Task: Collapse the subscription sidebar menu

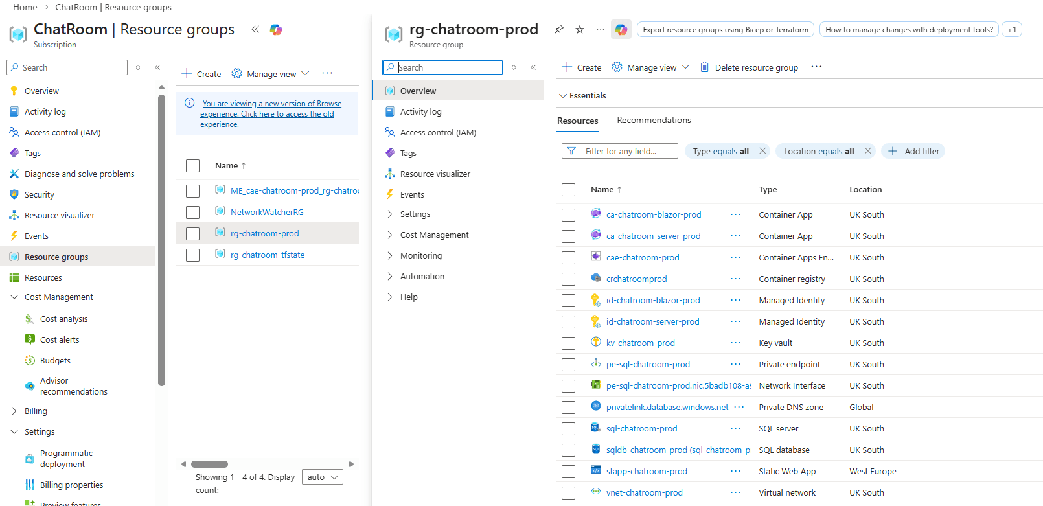Action: click(157, 67)
